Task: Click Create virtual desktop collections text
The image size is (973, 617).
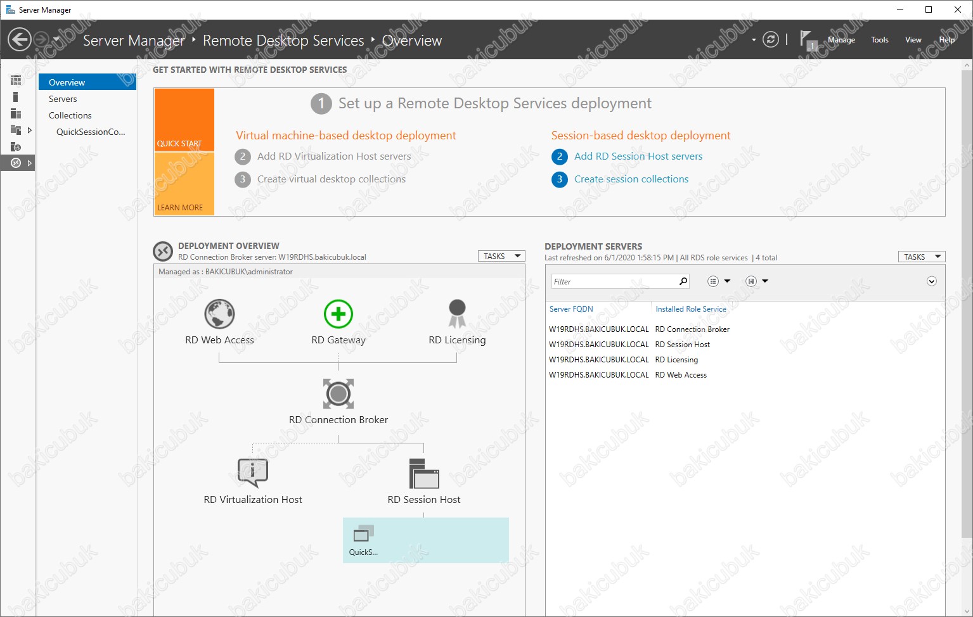Action: [331, 179]
